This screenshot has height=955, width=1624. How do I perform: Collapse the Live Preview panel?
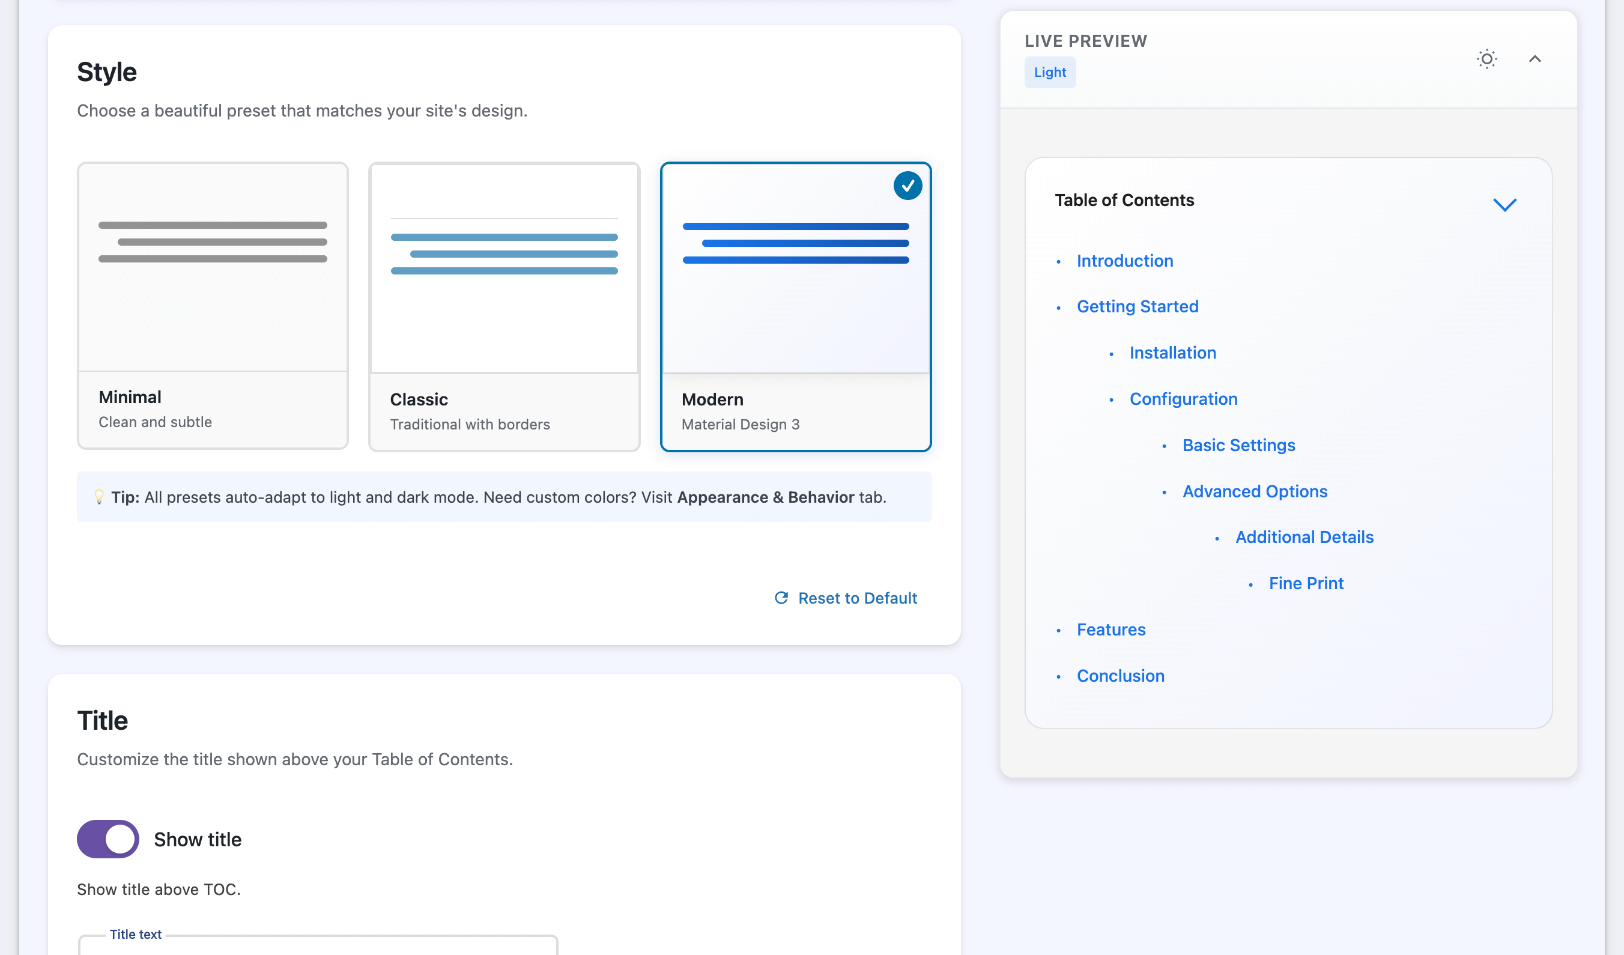point(1536,59)
